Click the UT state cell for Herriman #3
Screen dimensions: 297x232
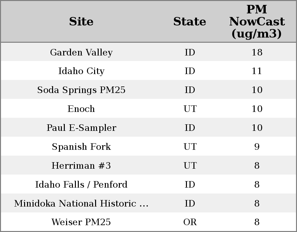[190, 166]
